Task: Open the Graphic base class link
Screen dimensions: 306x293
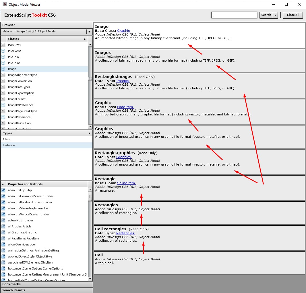Action: (x=123, y=31)
